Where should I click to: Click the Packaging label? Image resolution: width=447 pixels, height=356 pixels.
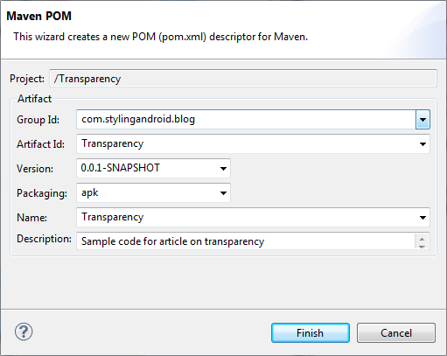[42, 193]
